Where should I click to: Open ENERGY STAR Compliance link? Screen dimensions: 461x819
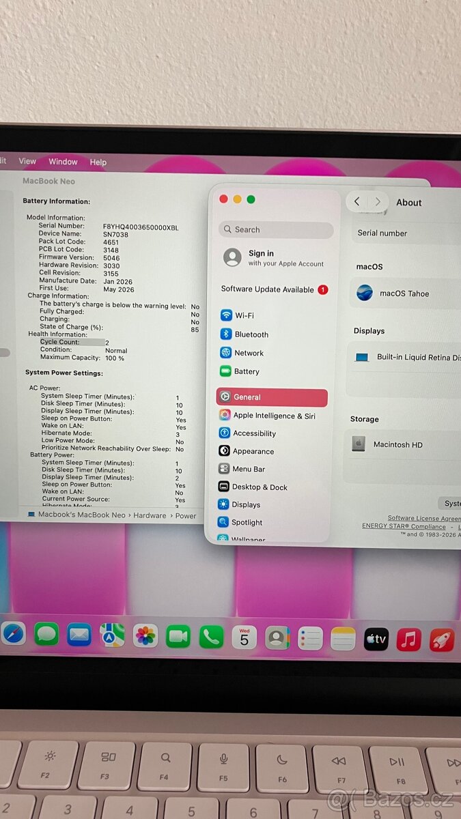coord(404,527)
